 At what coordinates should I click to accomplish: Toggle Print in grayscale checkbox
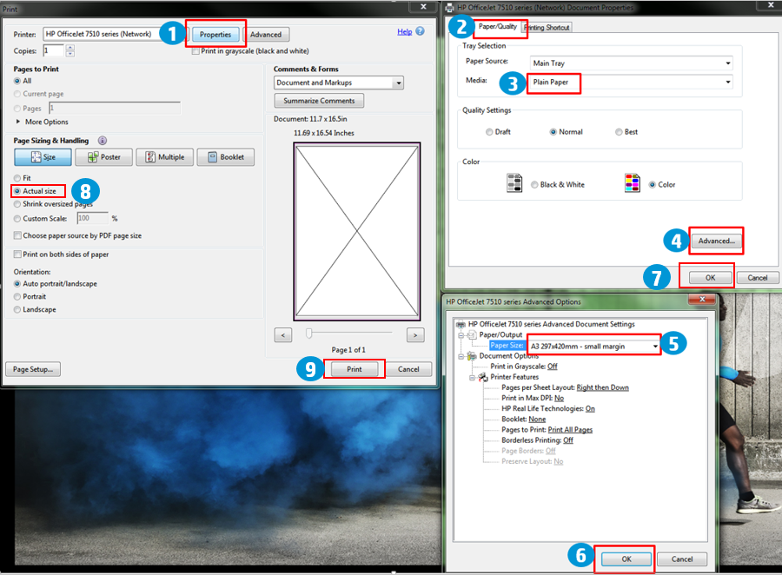pyautogui.click(x=195, y=51)
